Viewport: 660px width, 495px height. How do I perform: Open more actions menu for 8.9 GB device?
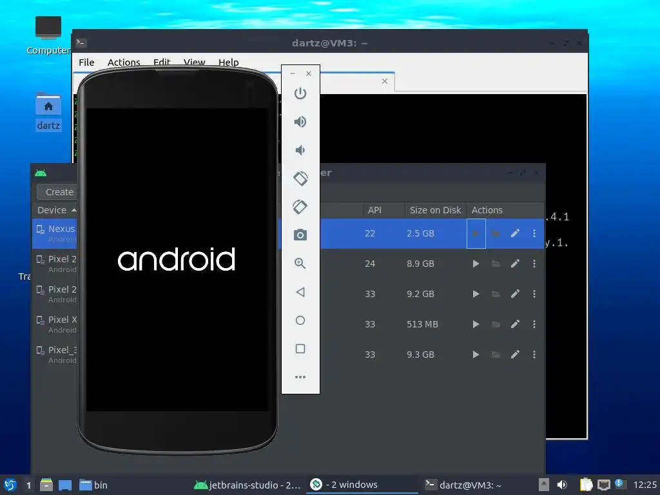[534, 264]
